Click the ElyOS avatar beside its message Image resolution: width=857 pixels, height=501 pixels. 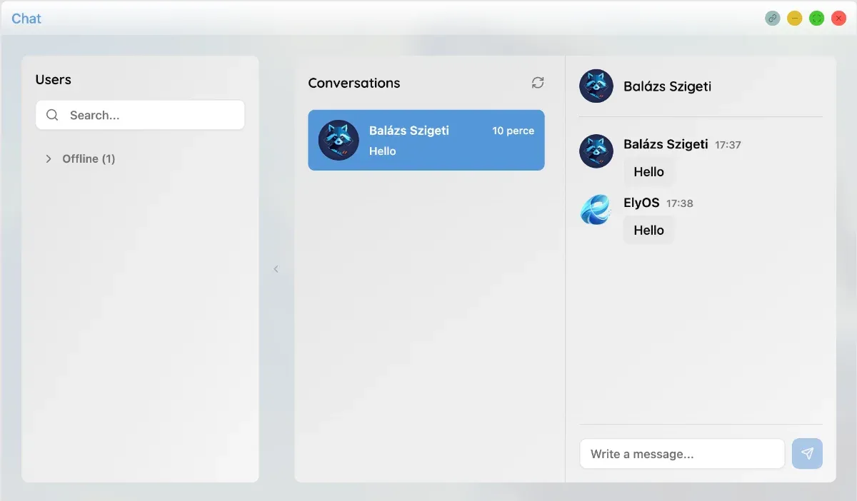coord(596,210)
